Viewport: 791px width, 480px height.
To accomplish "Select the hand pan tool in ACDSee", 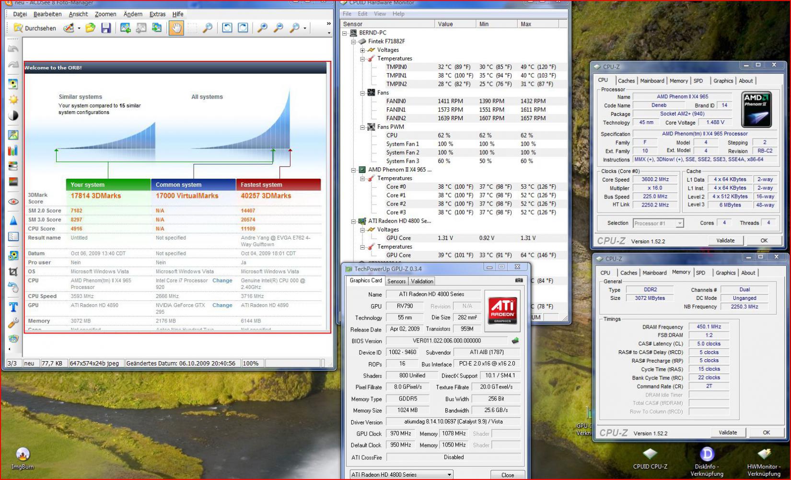I will 176,28.
